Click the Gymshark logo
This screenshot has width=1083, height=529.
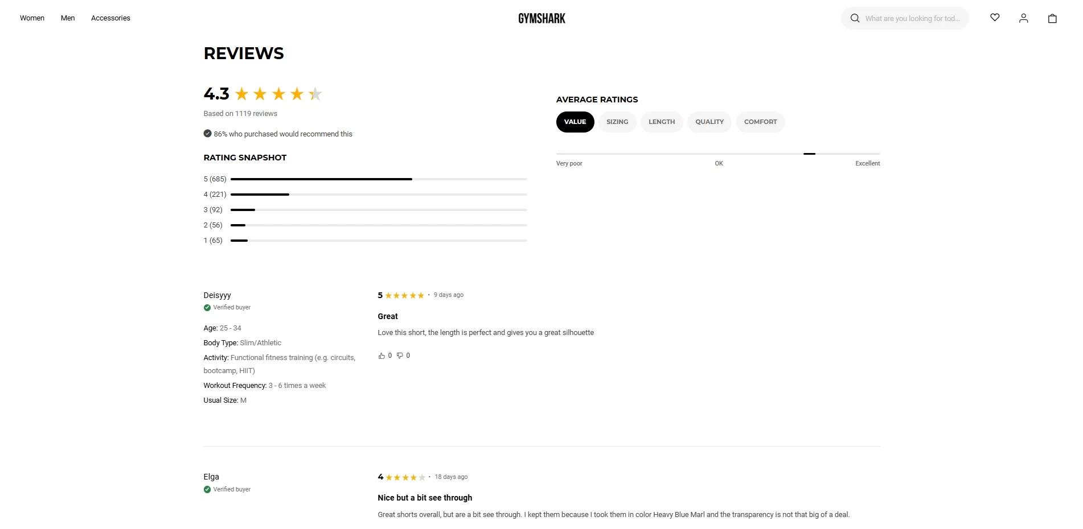(x=541, y=18)
